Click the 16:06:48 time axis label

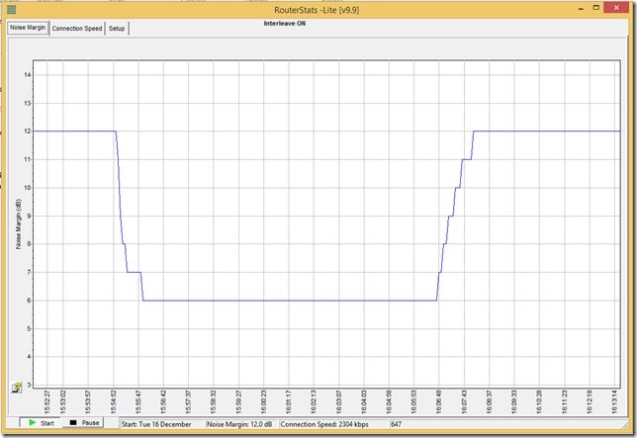(439, 402)
